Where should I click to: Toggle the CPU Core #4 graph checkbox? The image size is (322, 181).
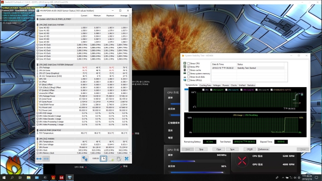tap(256, 90)
